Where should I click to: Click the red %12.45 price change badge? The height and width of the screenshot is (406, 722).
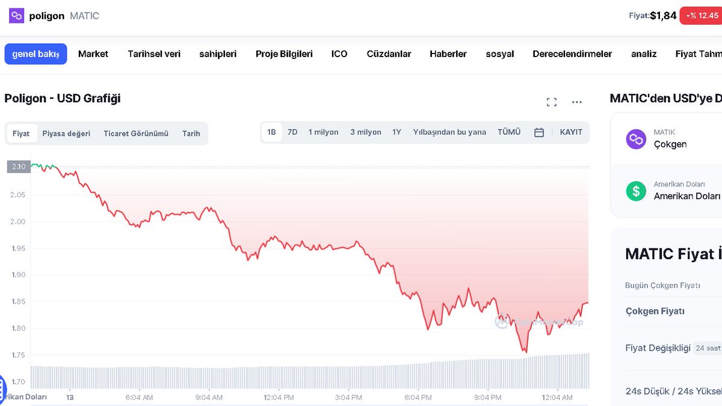(x=701, y=16)
